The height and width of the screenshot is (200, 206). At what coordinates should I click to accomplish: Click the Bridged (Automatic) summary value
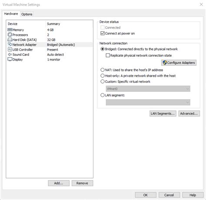(x=61, y=45)
